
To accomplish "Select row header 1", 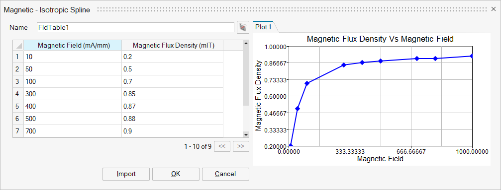I will (x=18, y=57).
